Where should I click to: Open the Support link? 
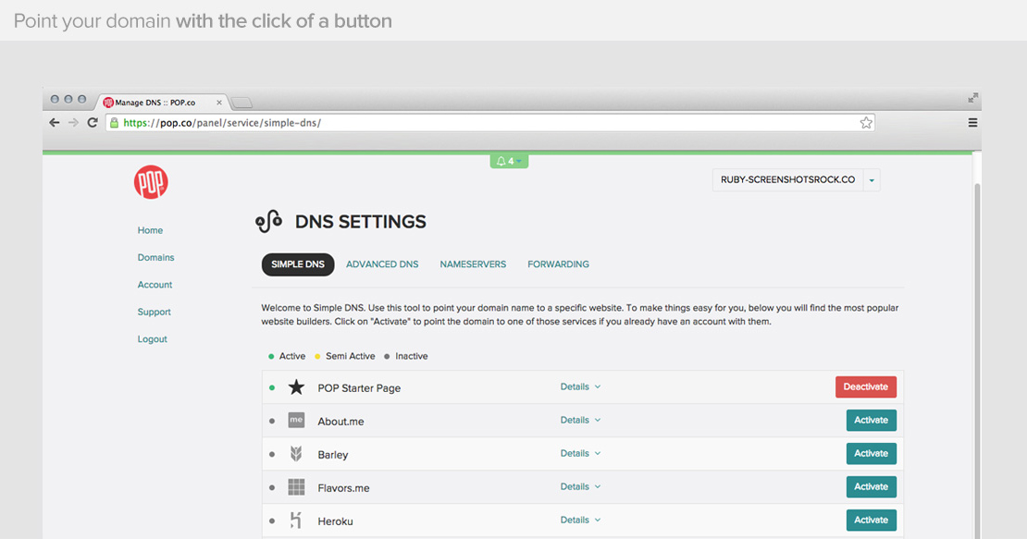click(x=154, y=312)
